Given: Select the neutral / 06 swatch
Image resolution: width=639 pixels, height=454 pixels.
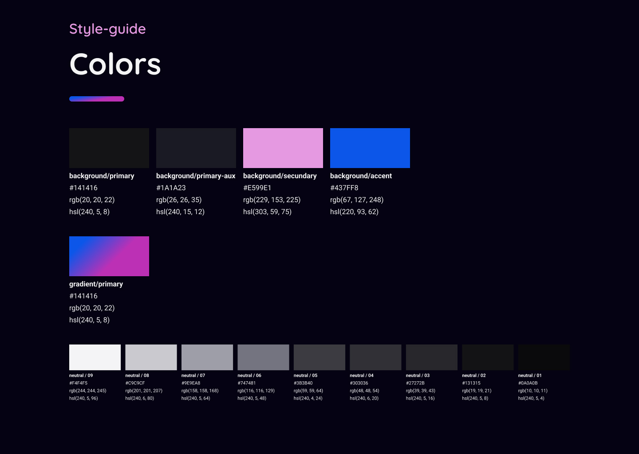Looking at the screenshot, I should pyautogui.click(x=263, y=357).
